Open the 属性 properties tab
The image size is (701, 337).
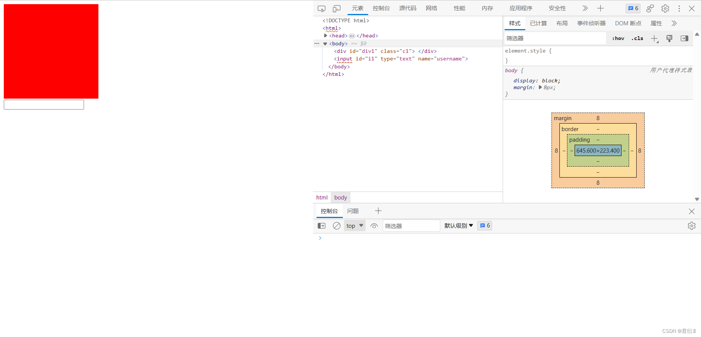(x=656, y=23)
